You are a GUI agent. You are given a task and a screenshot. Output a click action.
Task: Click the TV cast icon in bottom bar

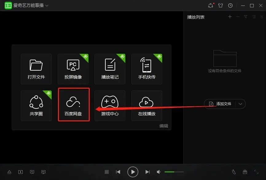click(x=32, y=172)
